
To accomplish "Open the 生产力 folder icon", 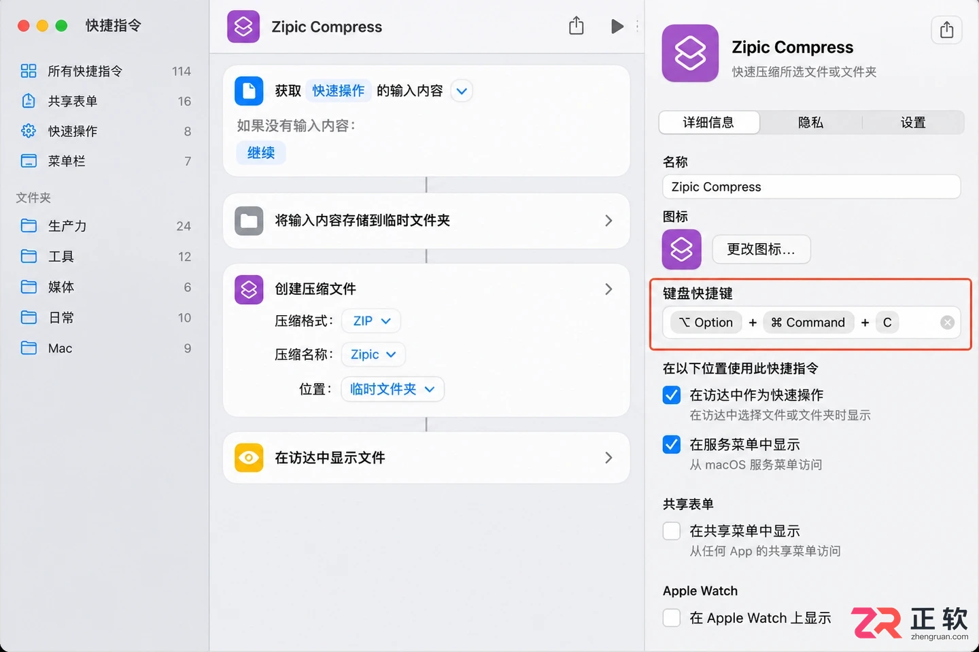I will [29, 225].
